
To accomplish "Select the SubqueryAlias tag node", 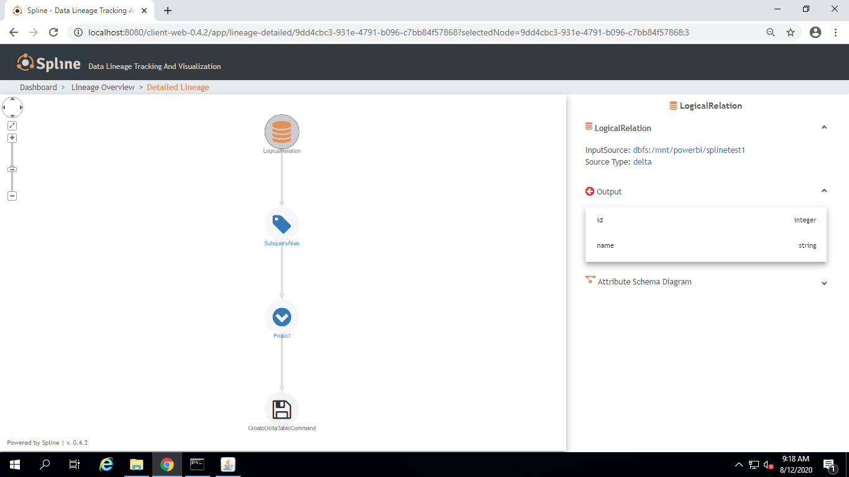I will (x=282, y=225).
